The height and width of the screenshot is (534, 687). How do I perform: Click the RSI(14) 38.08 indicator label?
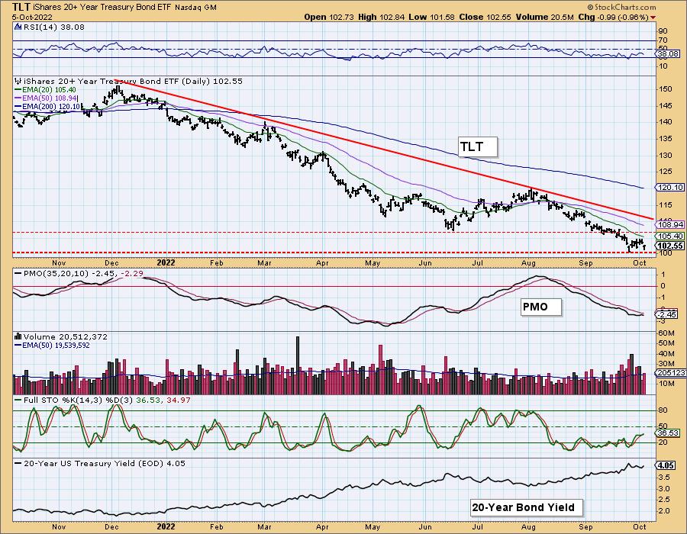click(x=53, y=27)
